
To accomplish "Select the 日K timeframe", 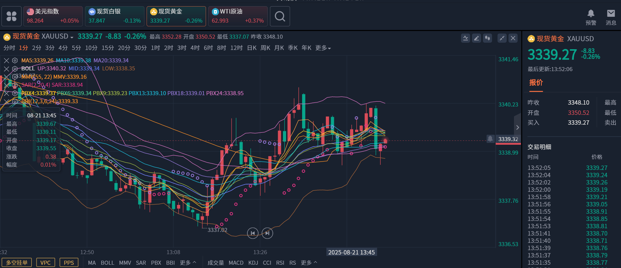I will click(252, 48).
